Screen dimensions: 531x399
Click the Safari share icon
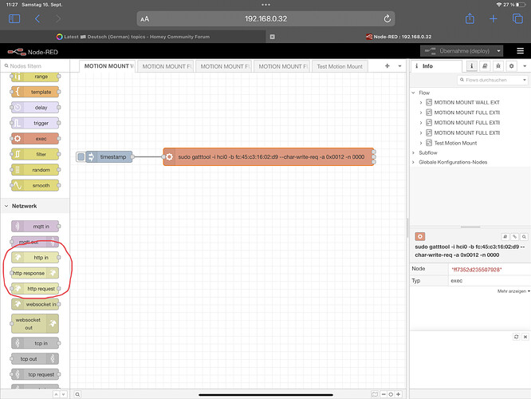[x=470, y=18]
